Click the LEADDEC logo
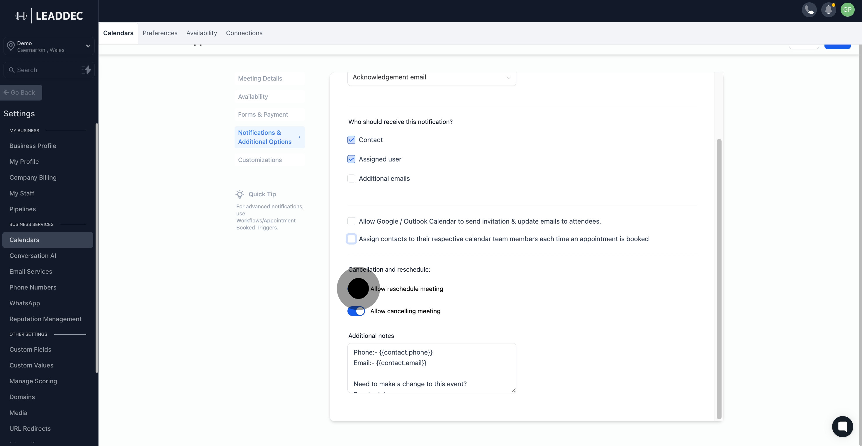Screen dimensions: 862x446 pyautogui.click(x=49, y=16)
